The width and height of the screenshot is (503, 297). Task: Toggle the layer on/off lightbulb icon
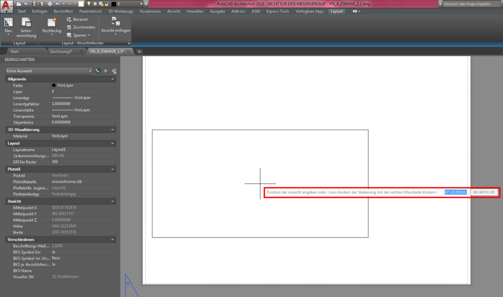pyautogui.click(x=89, y=4)
